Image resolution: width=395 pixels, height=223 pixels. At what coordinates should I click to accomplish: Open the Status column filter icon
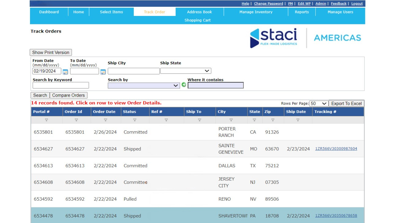(135, 120)
